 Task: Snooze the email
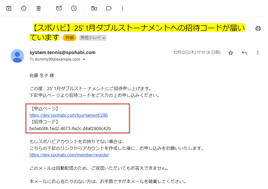pos(73,8)
